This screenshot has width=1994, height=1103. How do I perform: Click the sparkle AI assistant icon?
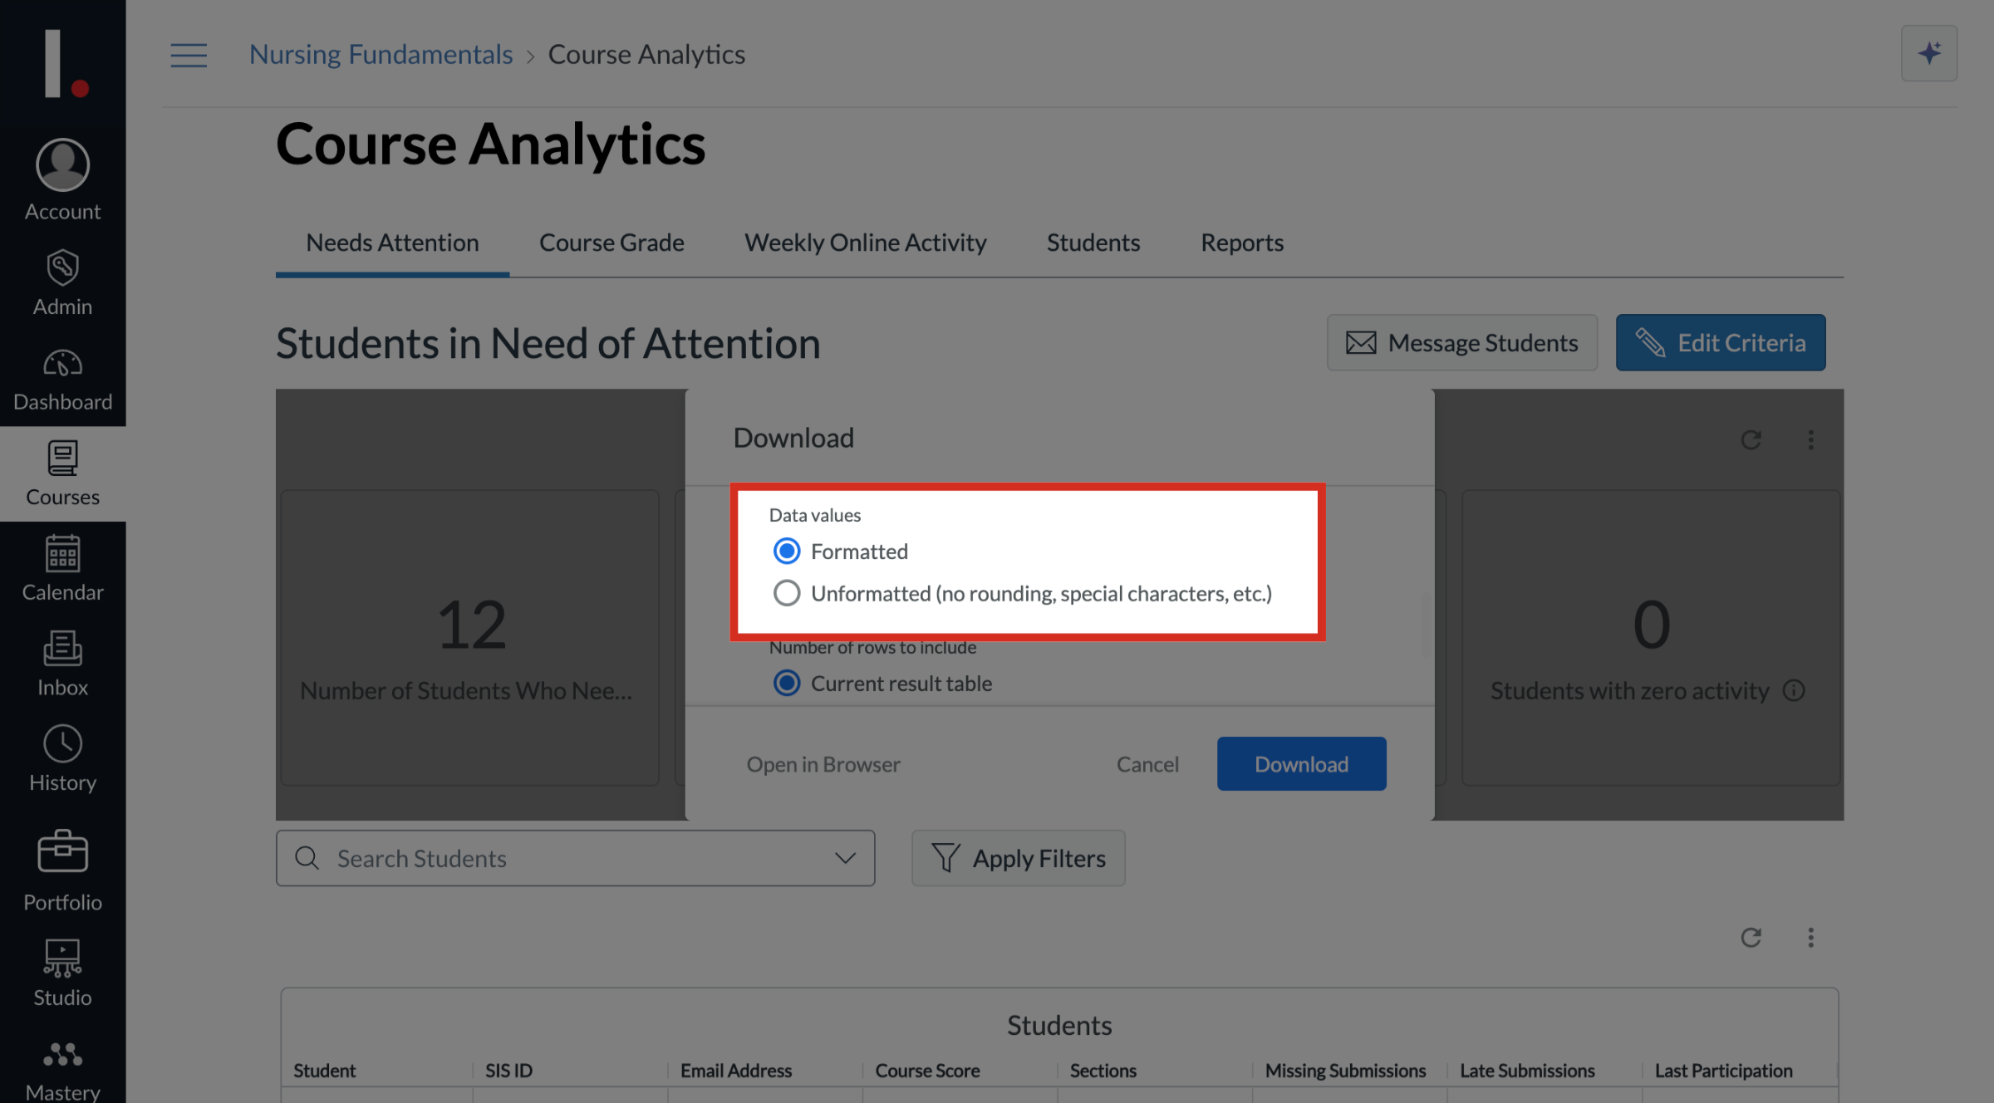pos(1929,53)
